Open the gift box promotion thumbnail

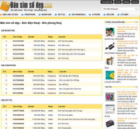pyautogui.click(x=110, y=61)
